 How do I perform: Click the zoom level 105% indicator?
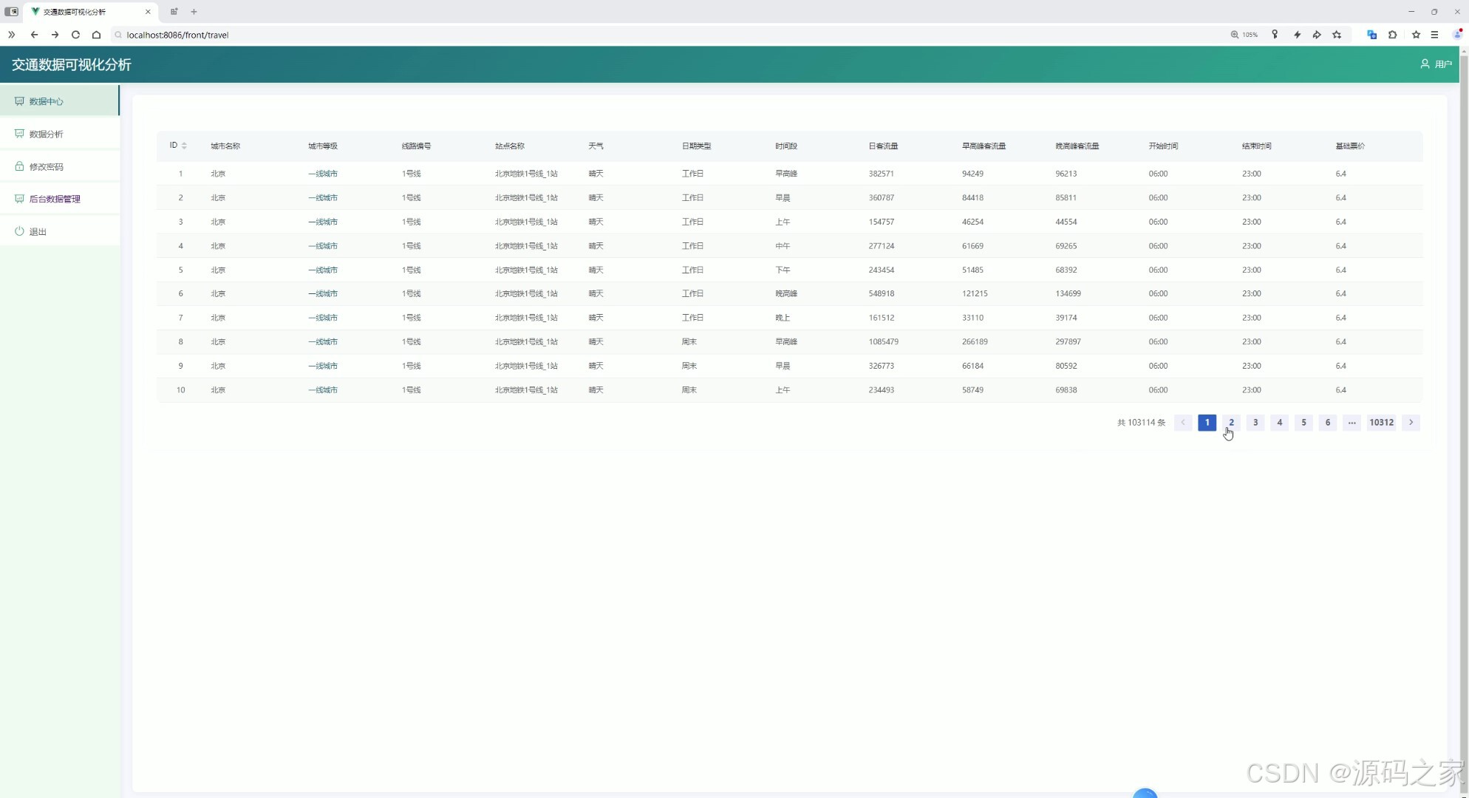pos(1244,35)
